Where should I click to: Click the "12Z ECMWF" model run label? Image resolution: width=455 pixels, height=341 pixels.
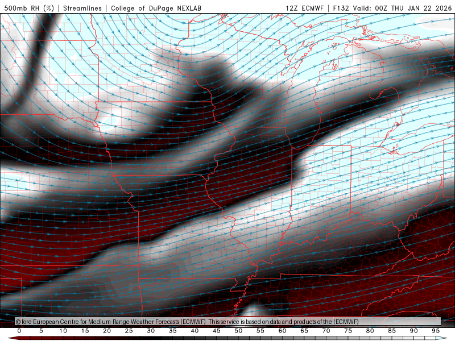coord(304,8)
